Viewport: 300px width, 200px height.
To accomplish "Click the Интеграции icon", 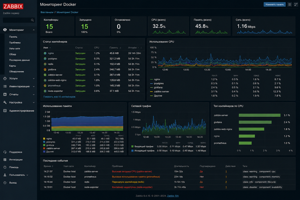I will [x=5, y=159].
